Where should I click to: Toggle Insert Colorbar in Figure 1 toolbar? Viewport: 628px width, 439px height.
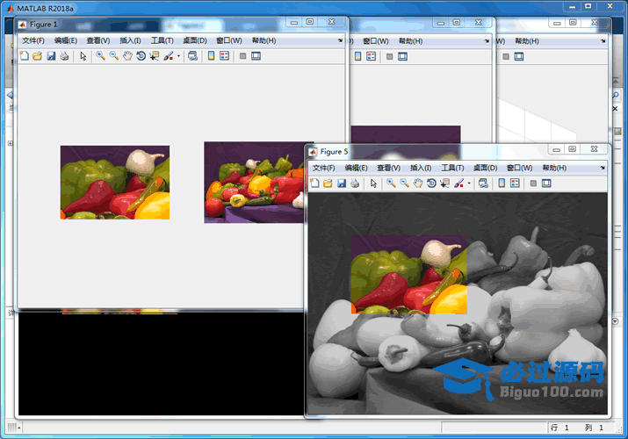click(211, 56)
